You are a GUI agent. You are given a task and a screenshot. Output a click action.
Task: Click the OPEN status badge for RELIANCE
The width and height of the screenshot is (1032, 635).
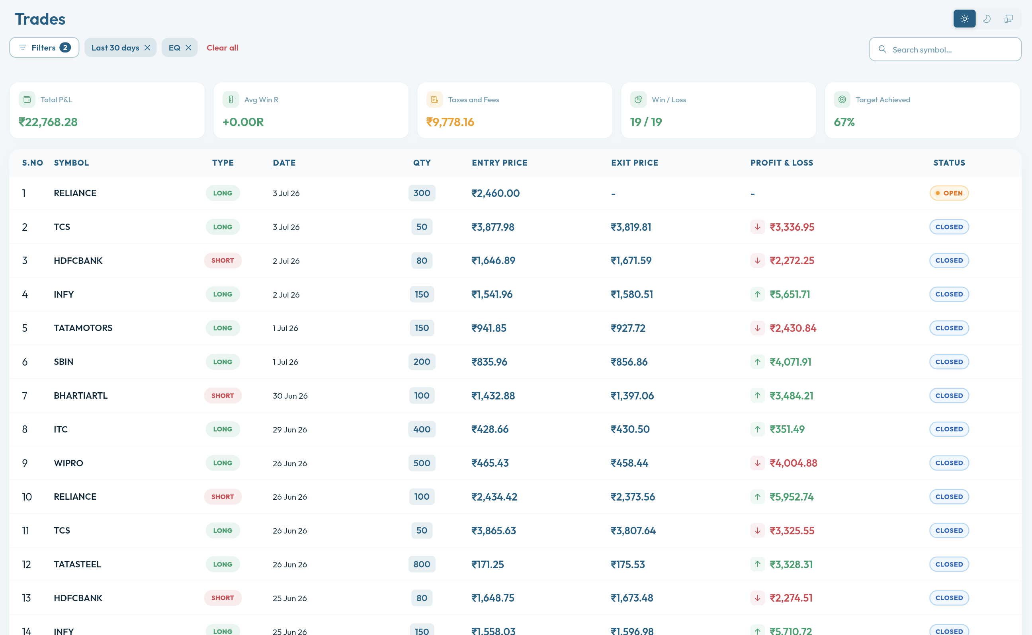point(949,193)
